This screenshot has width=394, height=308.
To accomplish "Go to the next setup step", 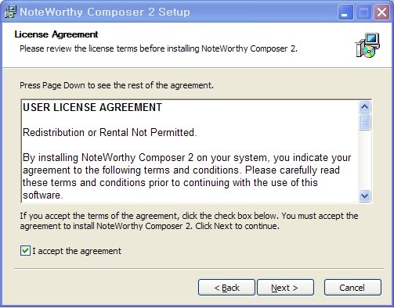I will tap(285, 288).
